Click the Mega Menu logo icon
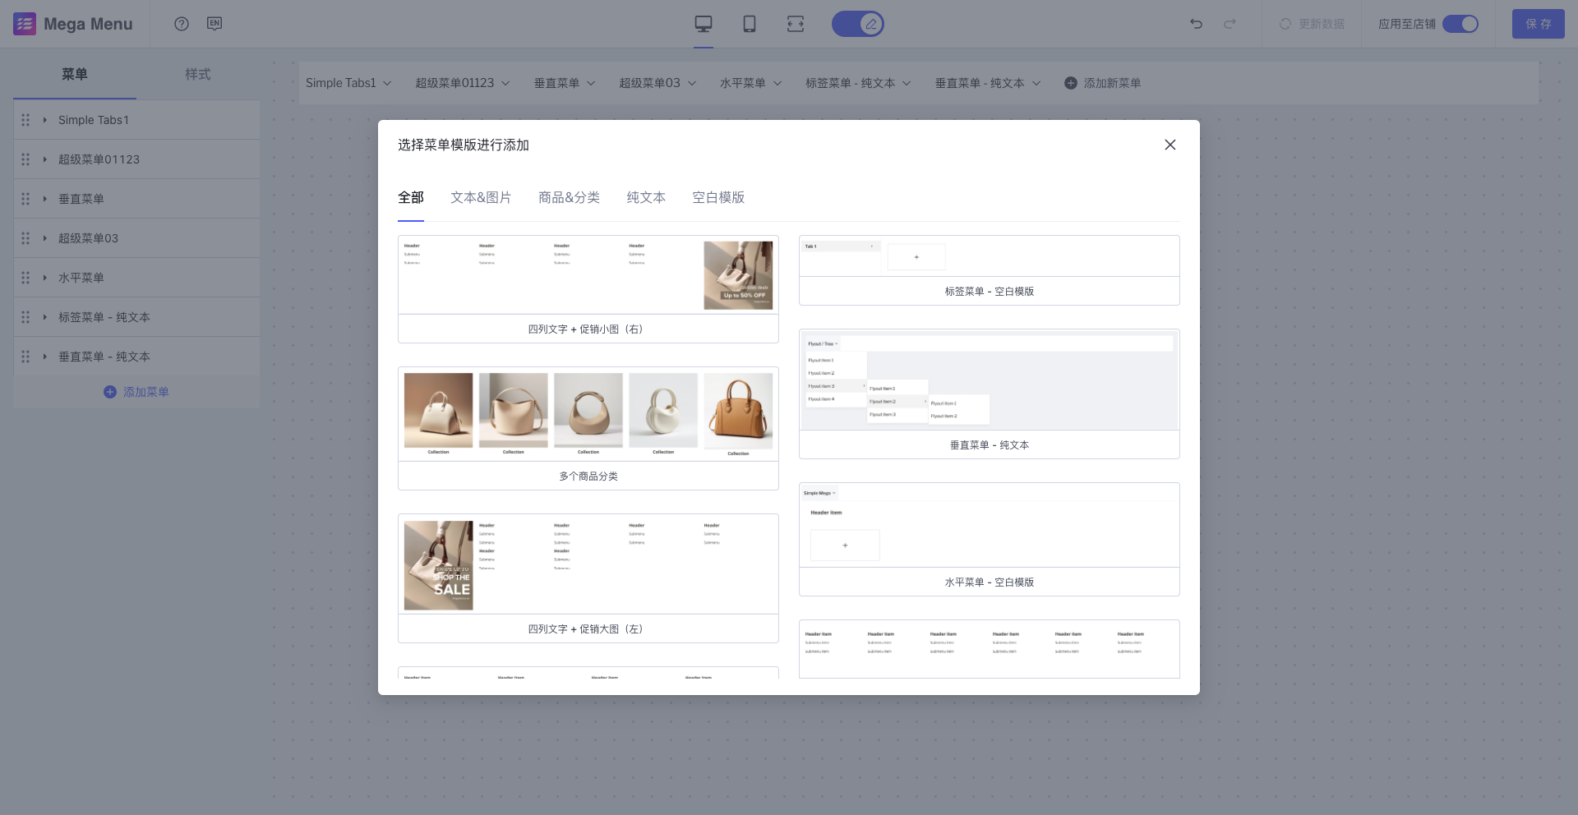 coord(25,24)
